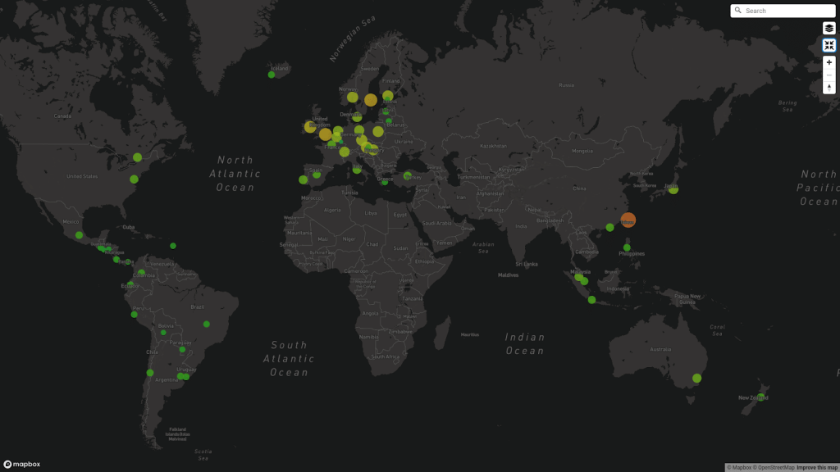Screen dimensions: 840x472
Task: Select the marker over Japan
Action: pos(673,189)
